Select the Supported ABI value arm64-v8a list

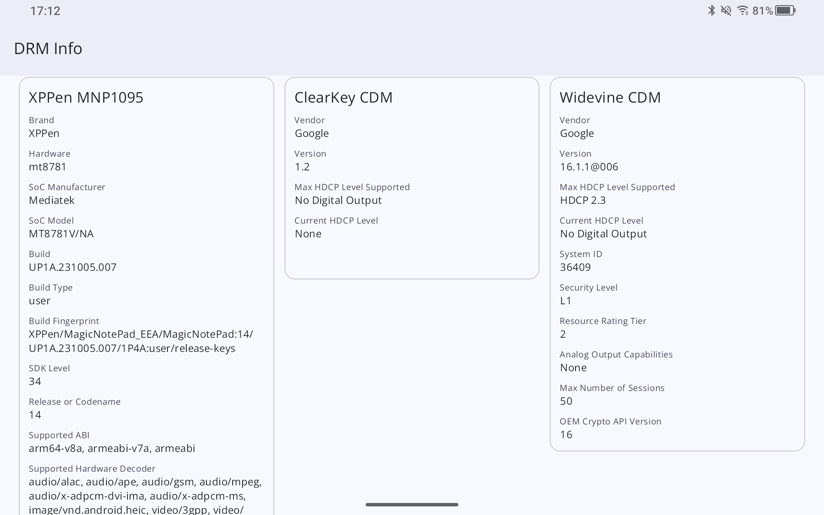point(112,448)
